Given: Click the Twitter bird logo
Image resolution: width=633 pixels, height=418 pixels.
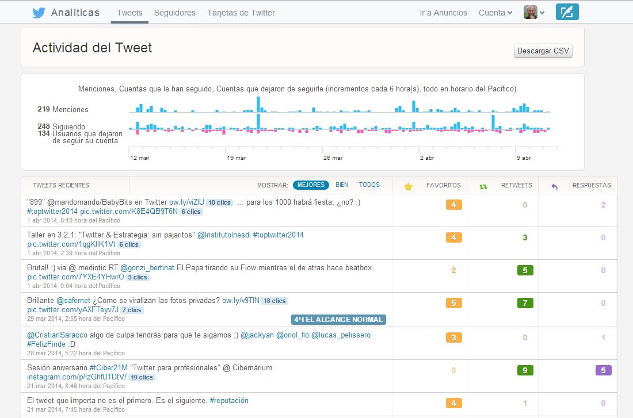Looking at the screenshot, I should coord(39,13).
